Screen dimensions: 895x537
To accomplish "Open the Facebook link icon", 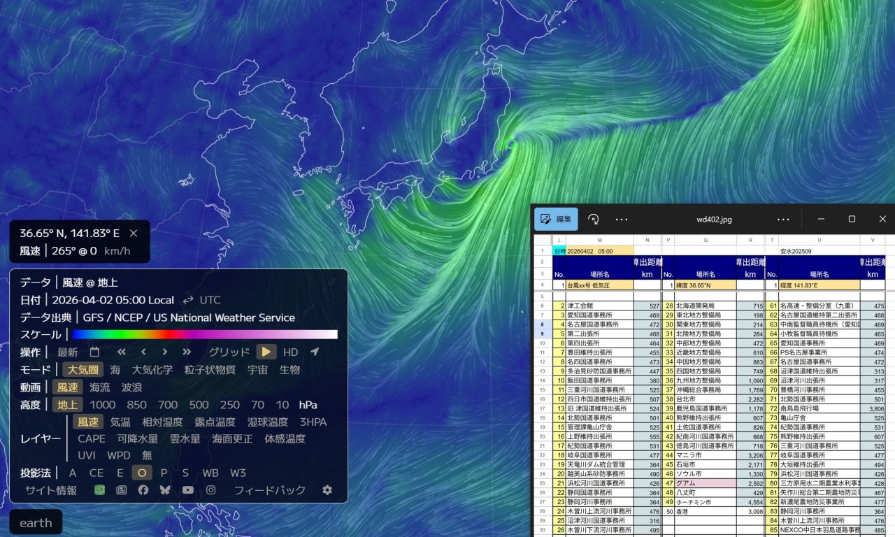I will click(x=143, y=490).
